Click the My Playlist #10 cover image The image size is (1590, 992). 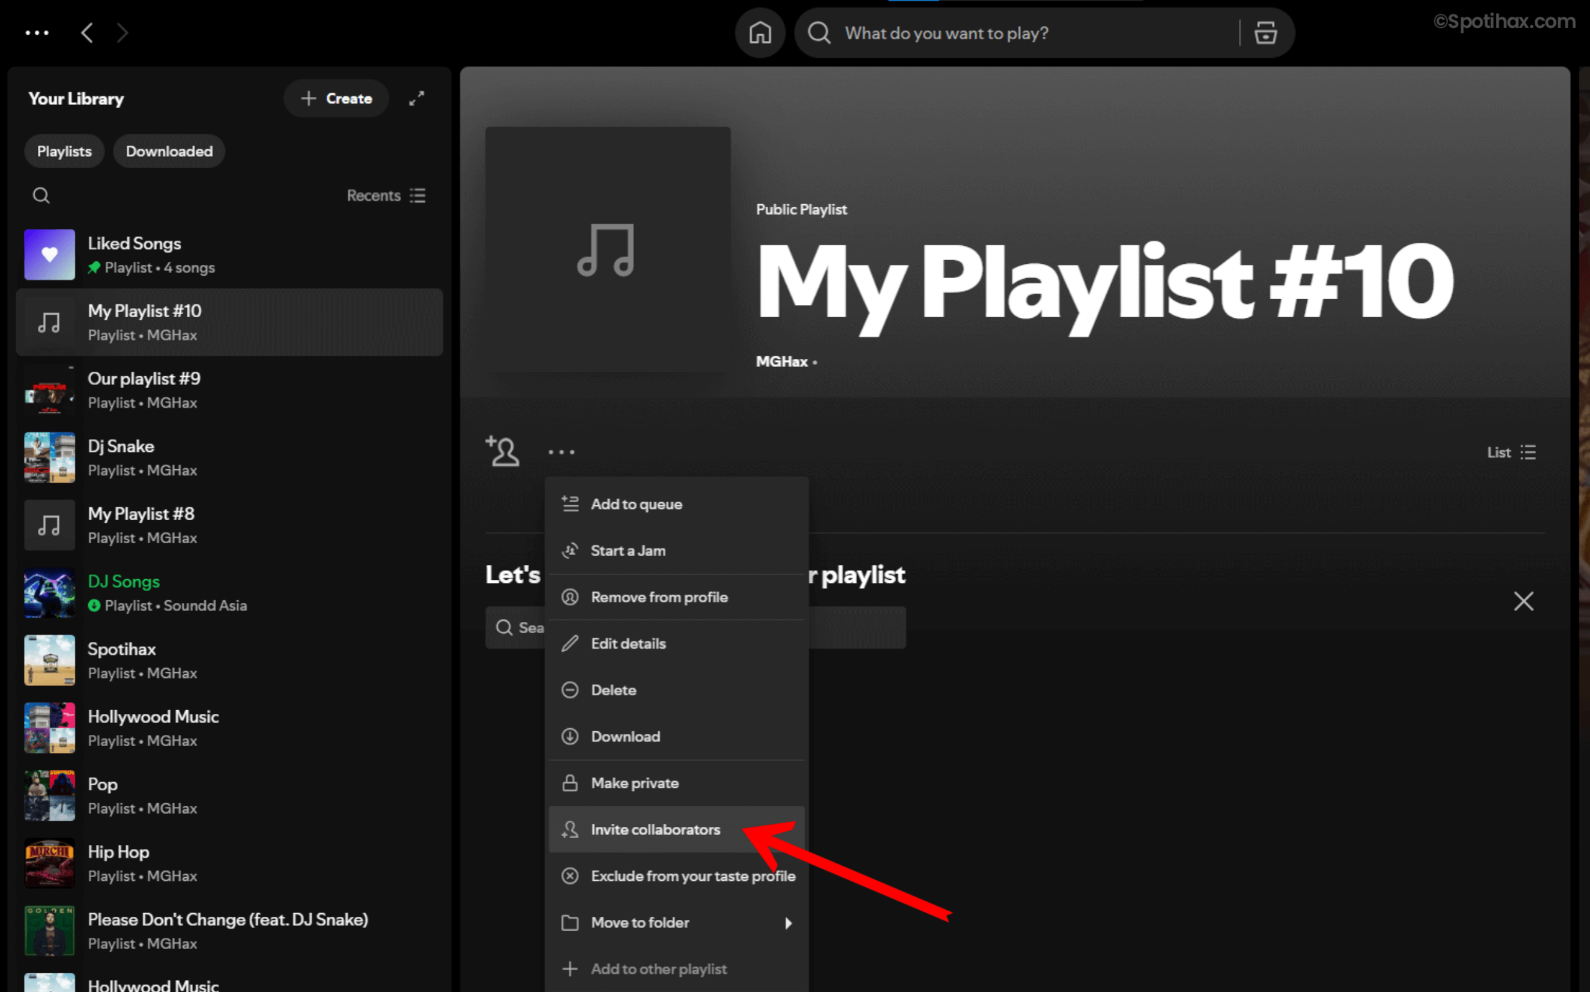[607, 250]
